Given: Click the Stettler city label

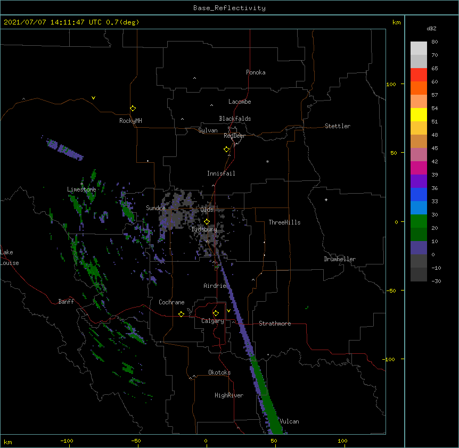Looking at the screenshot, I should pos(338,126).
